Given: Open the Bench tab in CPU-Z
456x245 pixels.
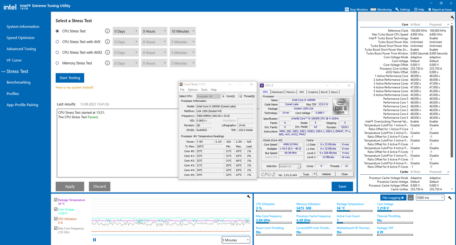Looking at the screenshot, I should point(324,92).
